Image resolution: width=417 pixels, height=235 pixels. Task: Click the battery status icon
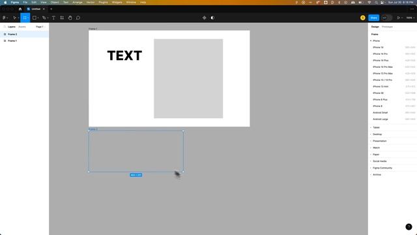pos(361,2)
